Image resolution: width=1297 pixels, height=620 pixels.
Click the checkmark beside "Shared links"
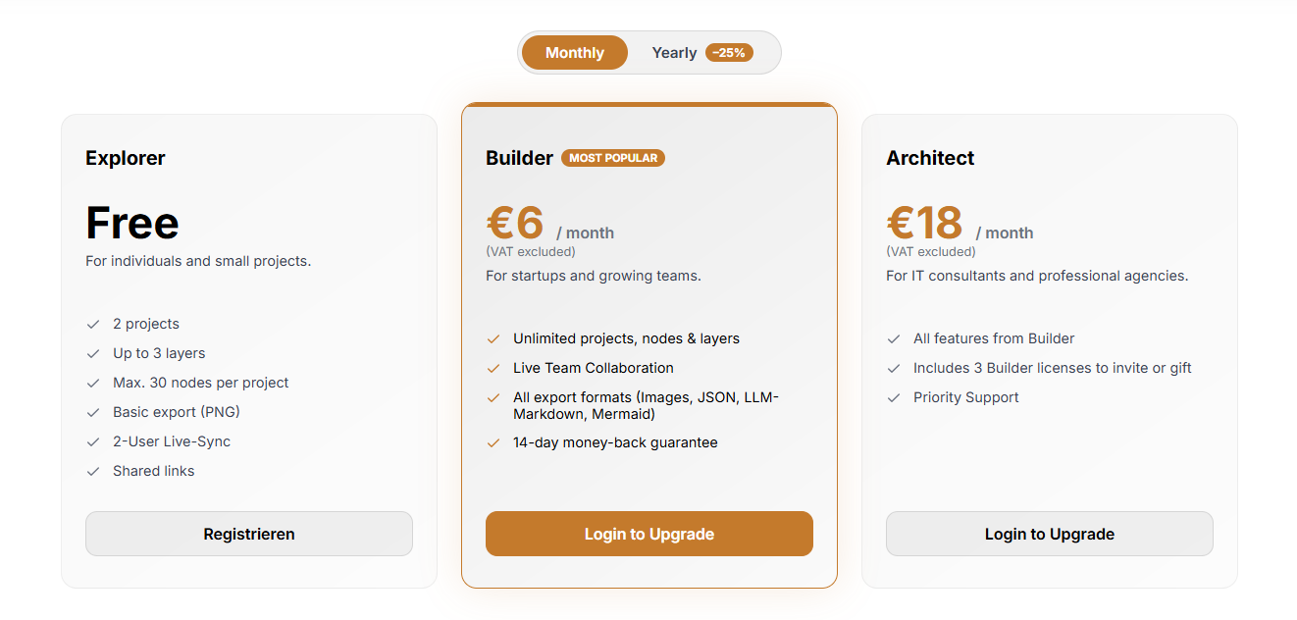coord(94,471)
